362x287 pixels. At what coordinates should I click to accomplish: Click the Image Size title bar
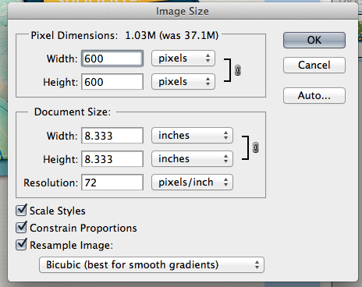coord(183,12)
